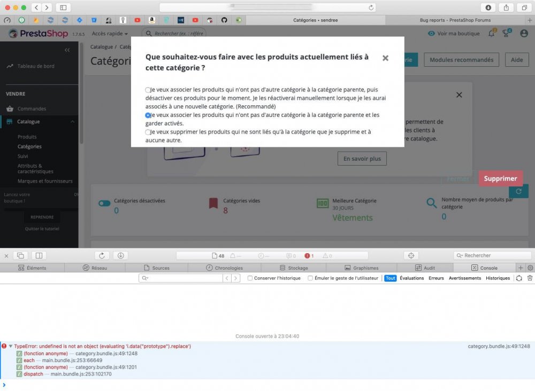The width and height of the screenshot is (535, 391).
Task: Open Catégories submenu item
Action: click(29, 146)
